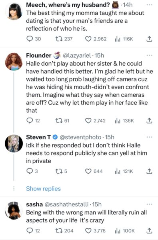
Task: Open the @steventphoto profile handle
Action: click(80, 137)
